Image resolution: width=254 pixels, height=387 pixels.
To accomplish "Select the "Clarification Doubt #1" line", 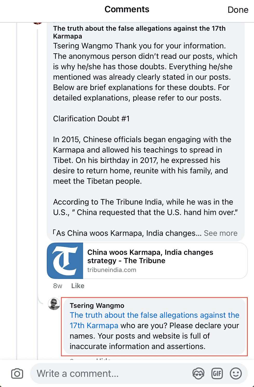I will (x=91, y=119).
